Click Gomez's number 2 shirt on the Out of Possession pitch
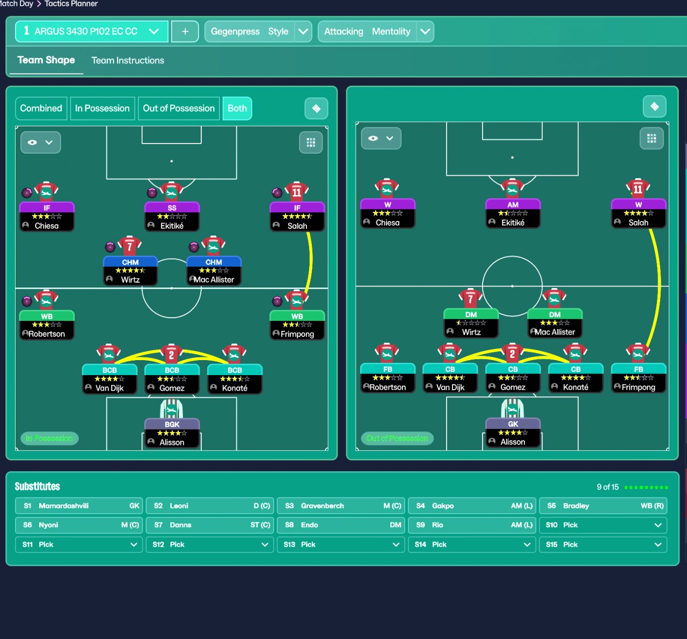This screenshot has height=639, width=687. point(513,353)
